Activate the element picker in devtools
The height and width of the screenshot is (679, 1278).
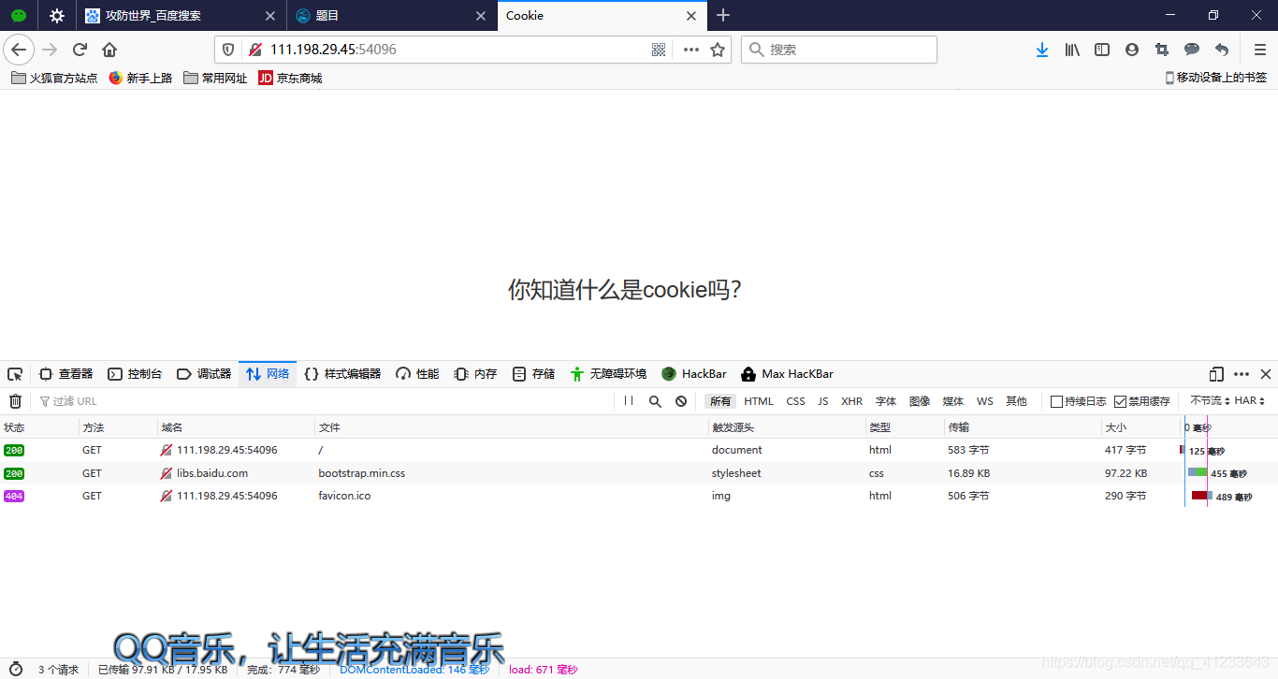(x=15, y=374)
